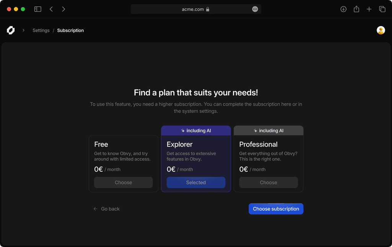Click the sparkle icon on Professional badge
The image size is (392, 247).
pyautogui.click(x=255, y=131)
